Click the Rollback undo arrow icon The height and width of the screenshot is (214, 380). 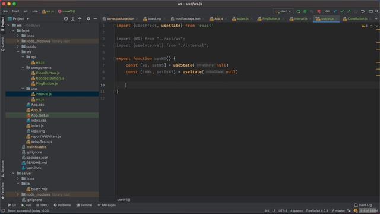(x=363, y=11)
